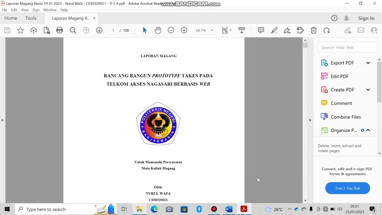This screenshot has width=382, height=215.
Task: Click the taskbar search box
Action: click(66, 209)
